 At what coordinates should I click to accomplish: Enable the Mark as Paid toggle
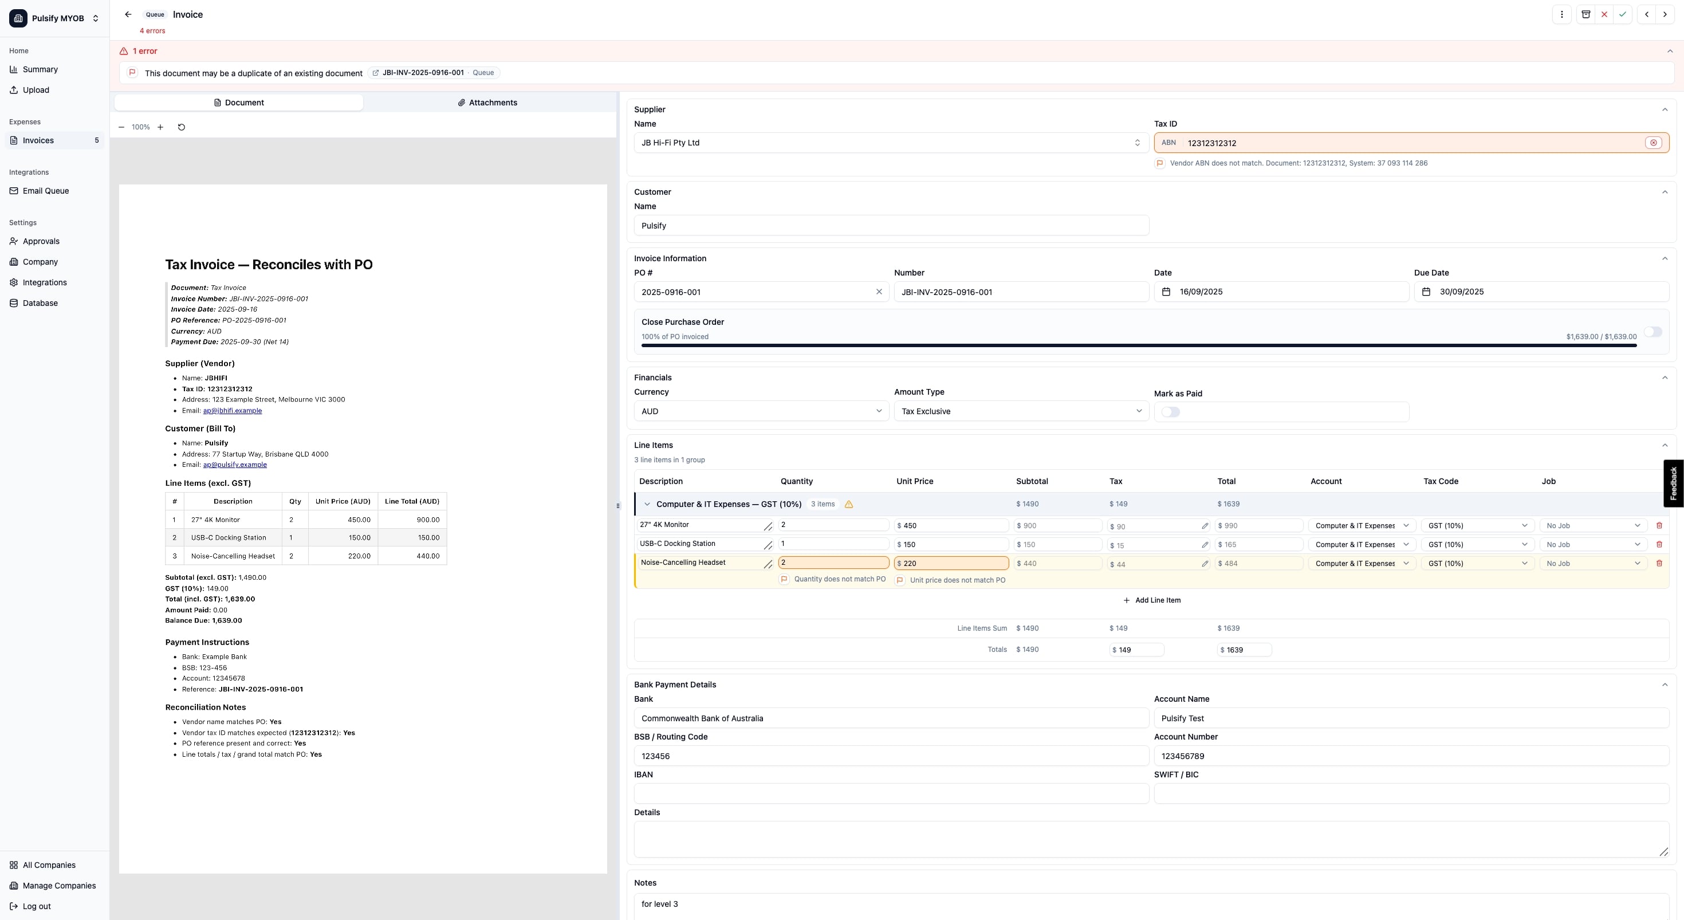(1171, 412)
